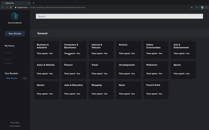Viewport: 209px width, 130px height.
Task: Click the Your Buckets heading
Action: (x=11, y=73)
